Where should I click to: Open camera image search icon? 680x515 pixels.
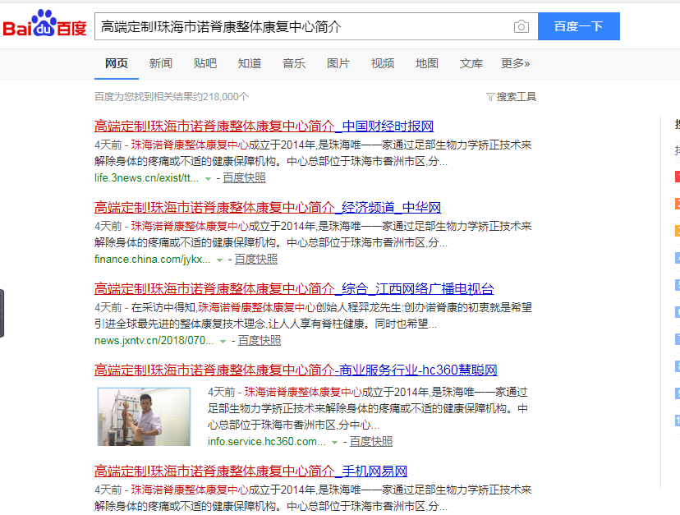(521, 26)
